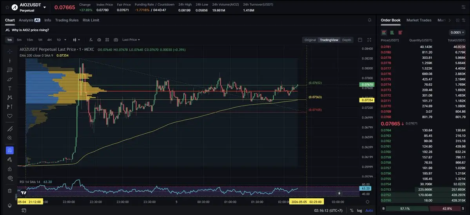Show more order book tabs chevron

pos(449,20)
